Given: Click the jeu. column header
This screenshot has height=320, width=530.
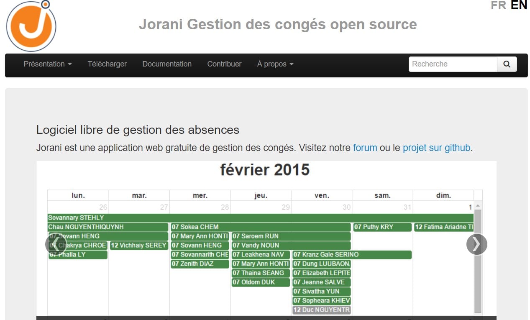Looking at the screenshot, I should coord(261,195).
